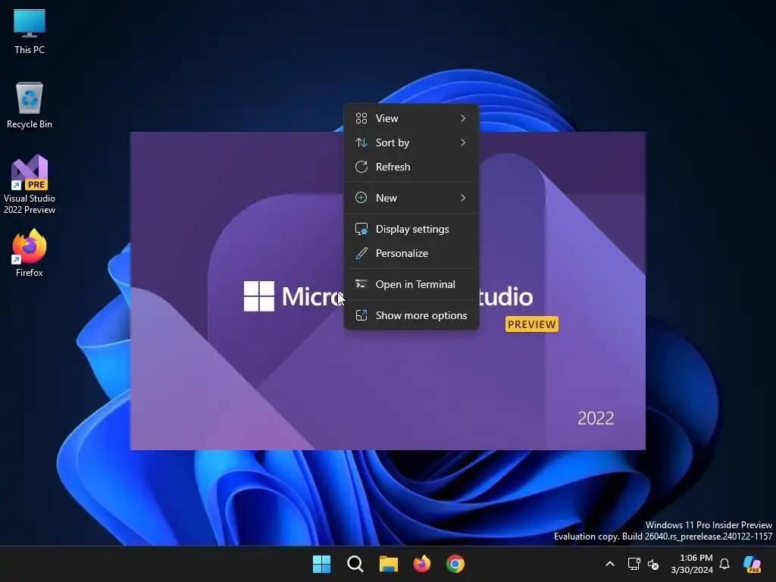This screenshot has width=776, height=582.
Task: Select the Firefox desktop shortcut
Action: (30, 253)
